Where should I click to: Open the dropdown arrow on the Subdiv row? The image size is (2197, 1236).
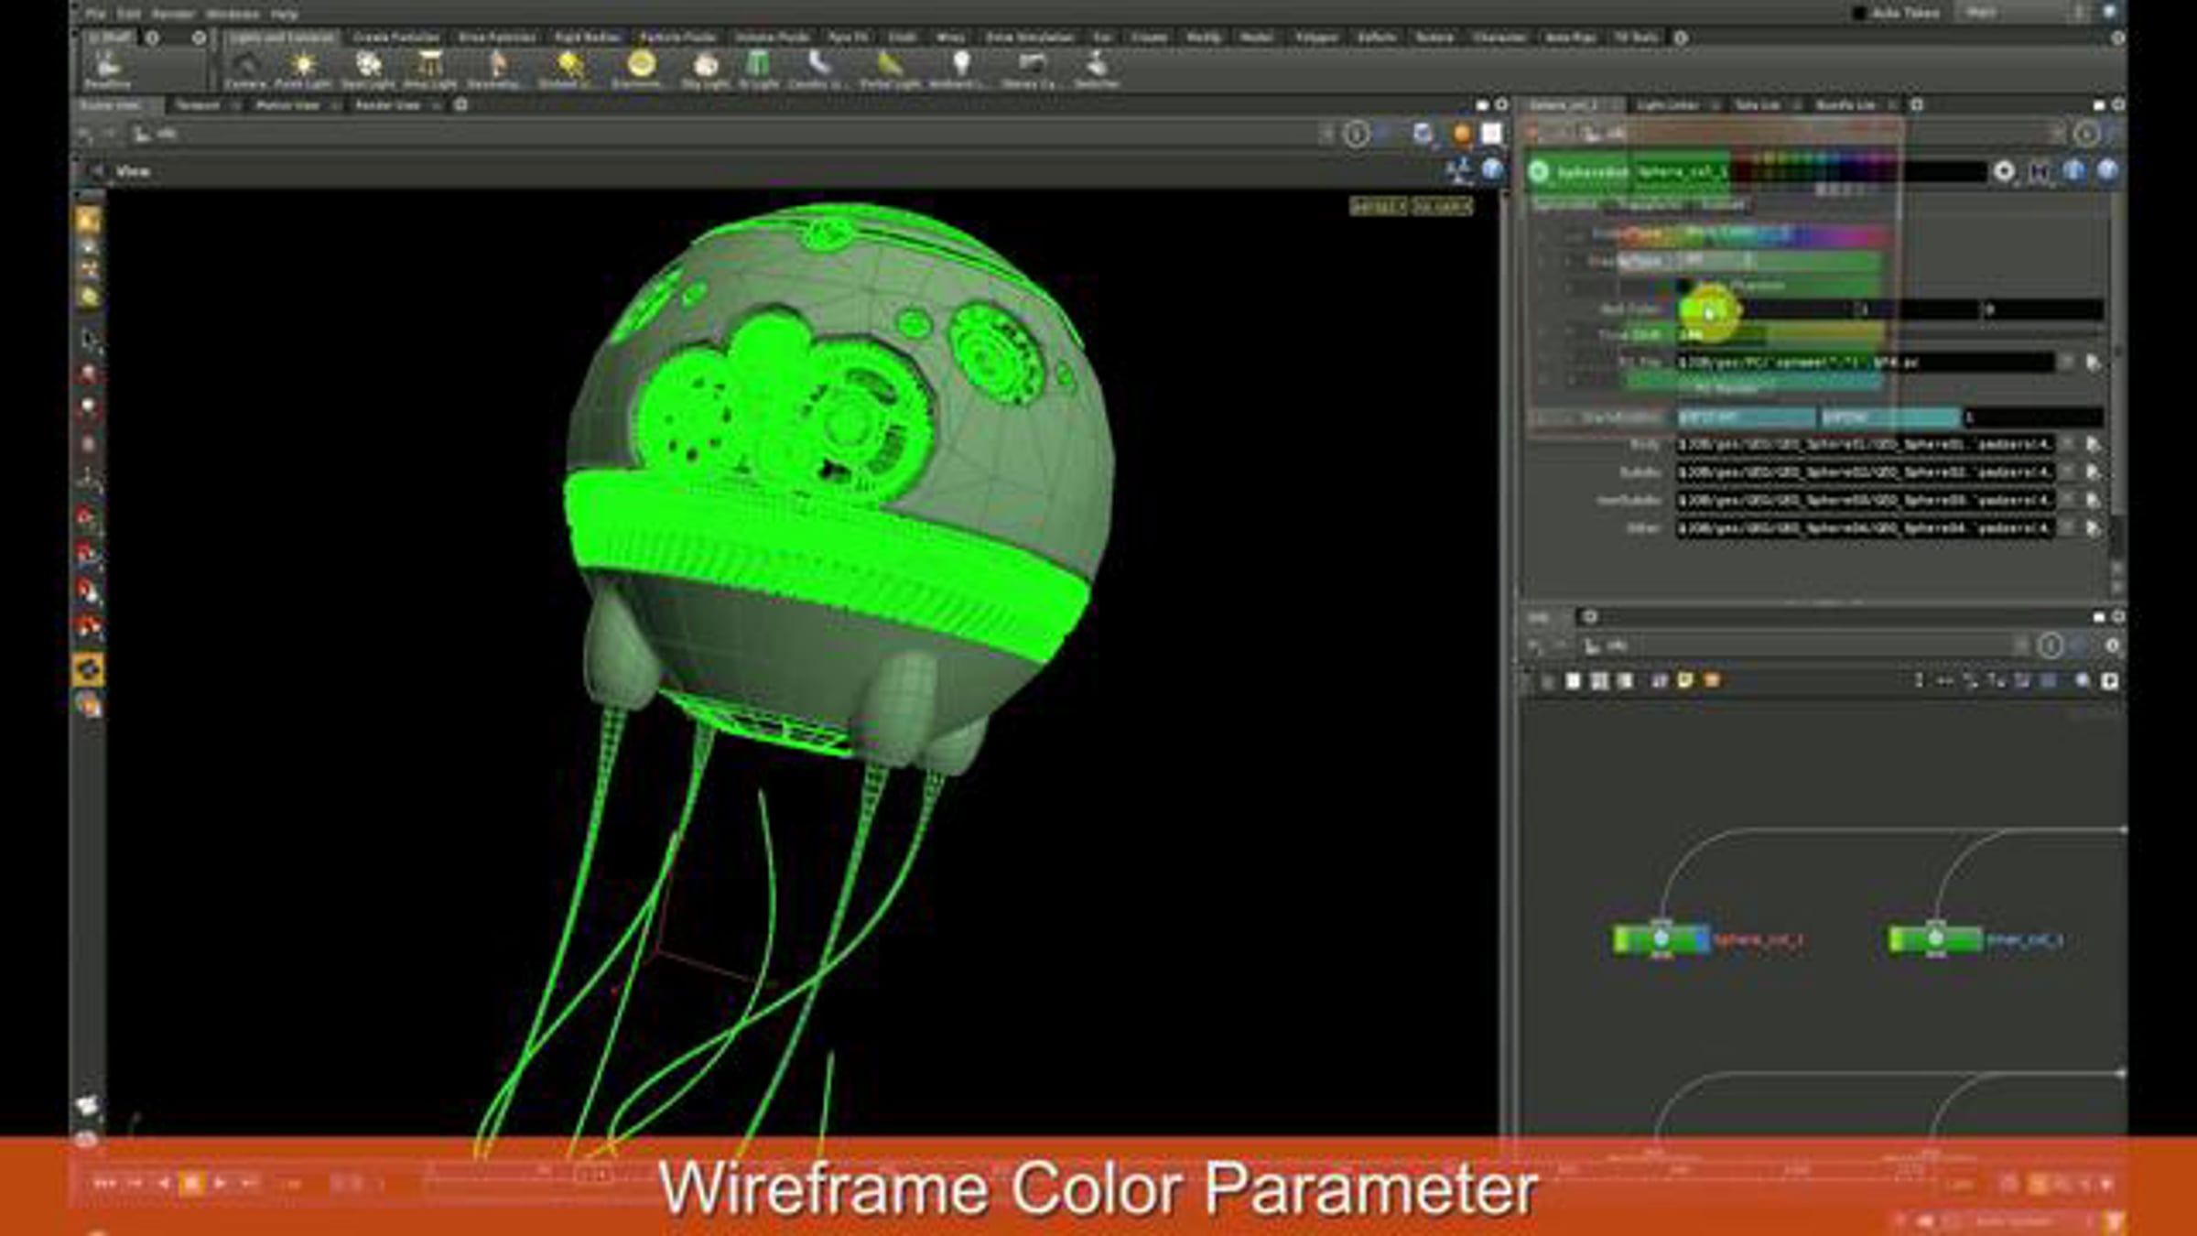2068,472
